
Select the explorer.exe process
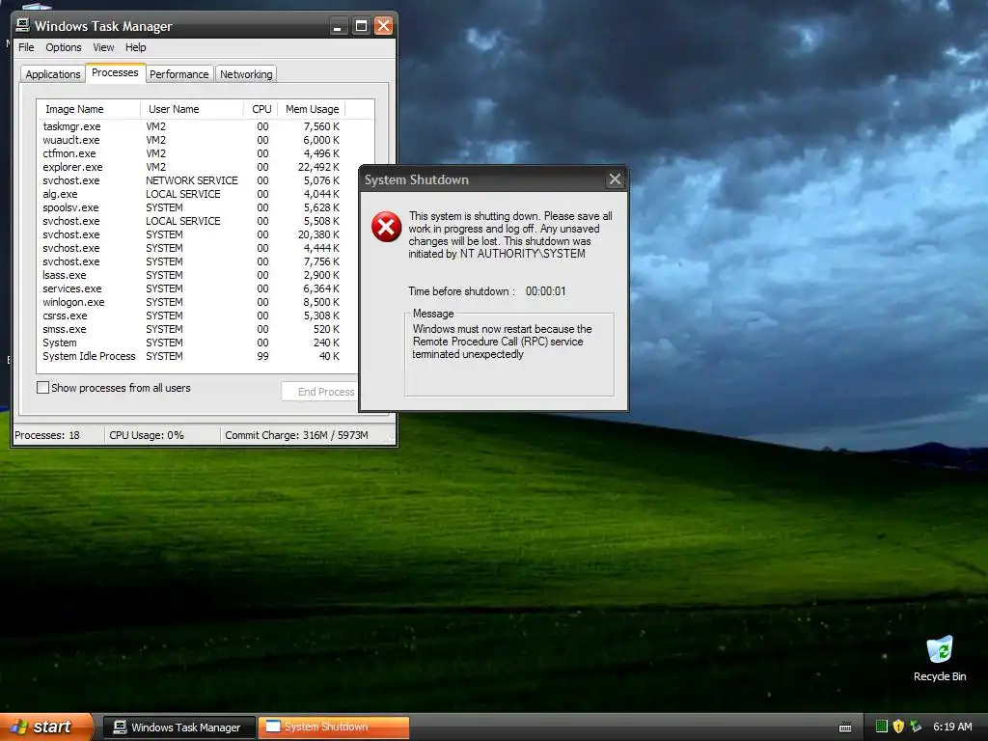click(191, 167)
